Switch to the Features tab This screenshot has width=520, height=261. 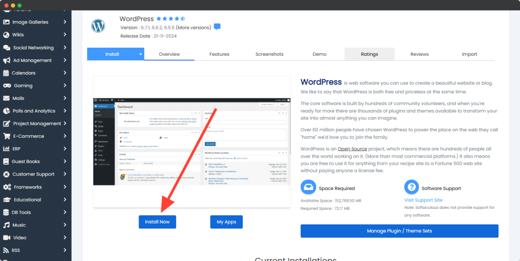219,54
